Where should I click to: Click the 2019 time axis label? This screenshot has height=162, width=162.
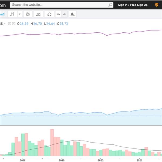click(62, 160)
